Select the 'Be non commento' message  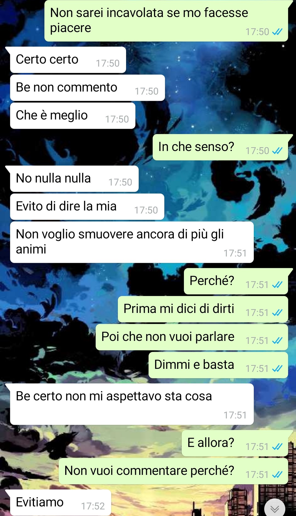[x=87, y=88]
